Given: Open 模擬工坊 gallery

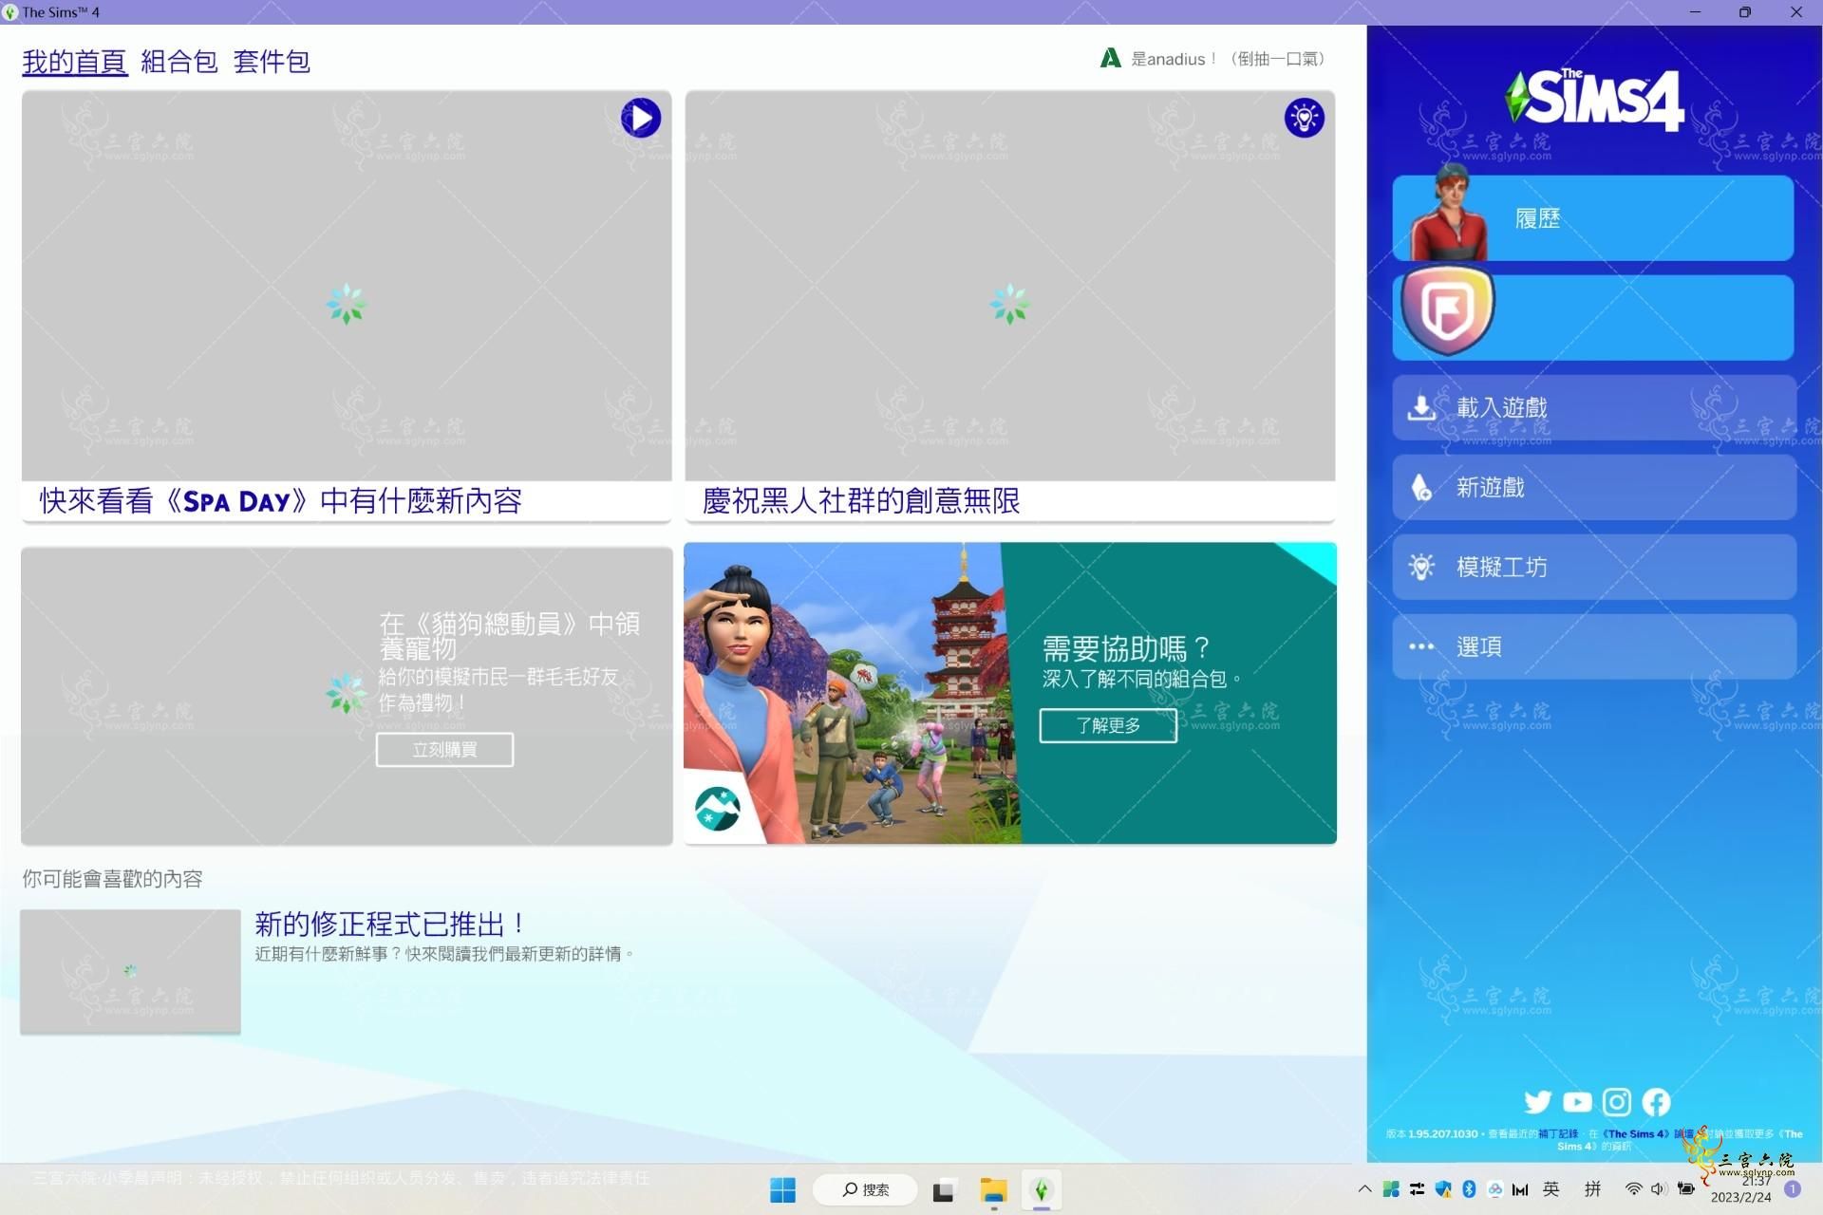Looking at the screenshot, I should (1594, 568).
